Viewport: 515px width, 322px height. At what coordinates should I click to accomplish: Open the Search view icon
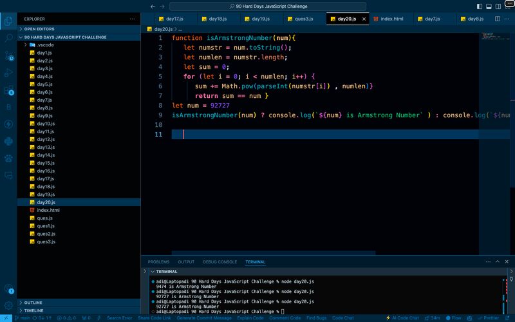click(x=8, y=38)
